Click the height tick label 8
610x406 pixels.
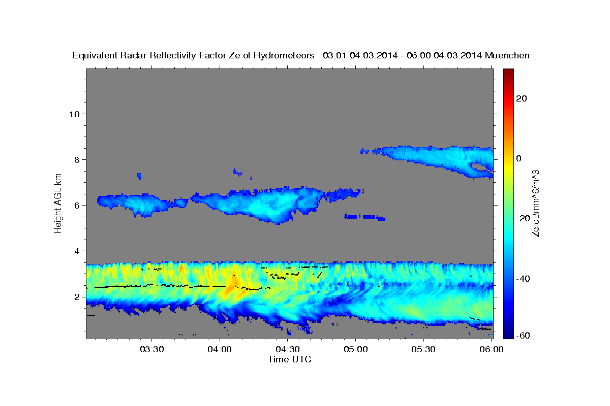pos(77,159)
